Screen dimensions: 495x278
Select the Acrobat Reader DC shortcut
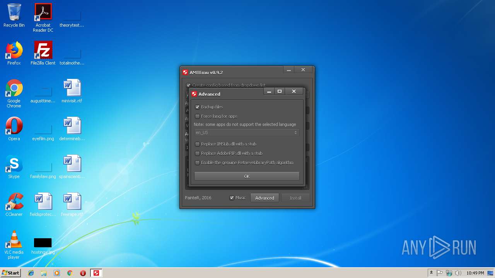pyautogui.click(x=43, y=18)
